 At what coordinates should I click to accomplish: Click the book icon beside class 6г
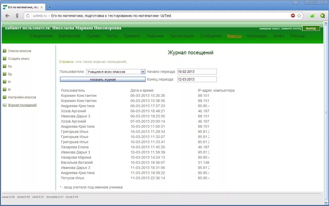tap(5, 82)
